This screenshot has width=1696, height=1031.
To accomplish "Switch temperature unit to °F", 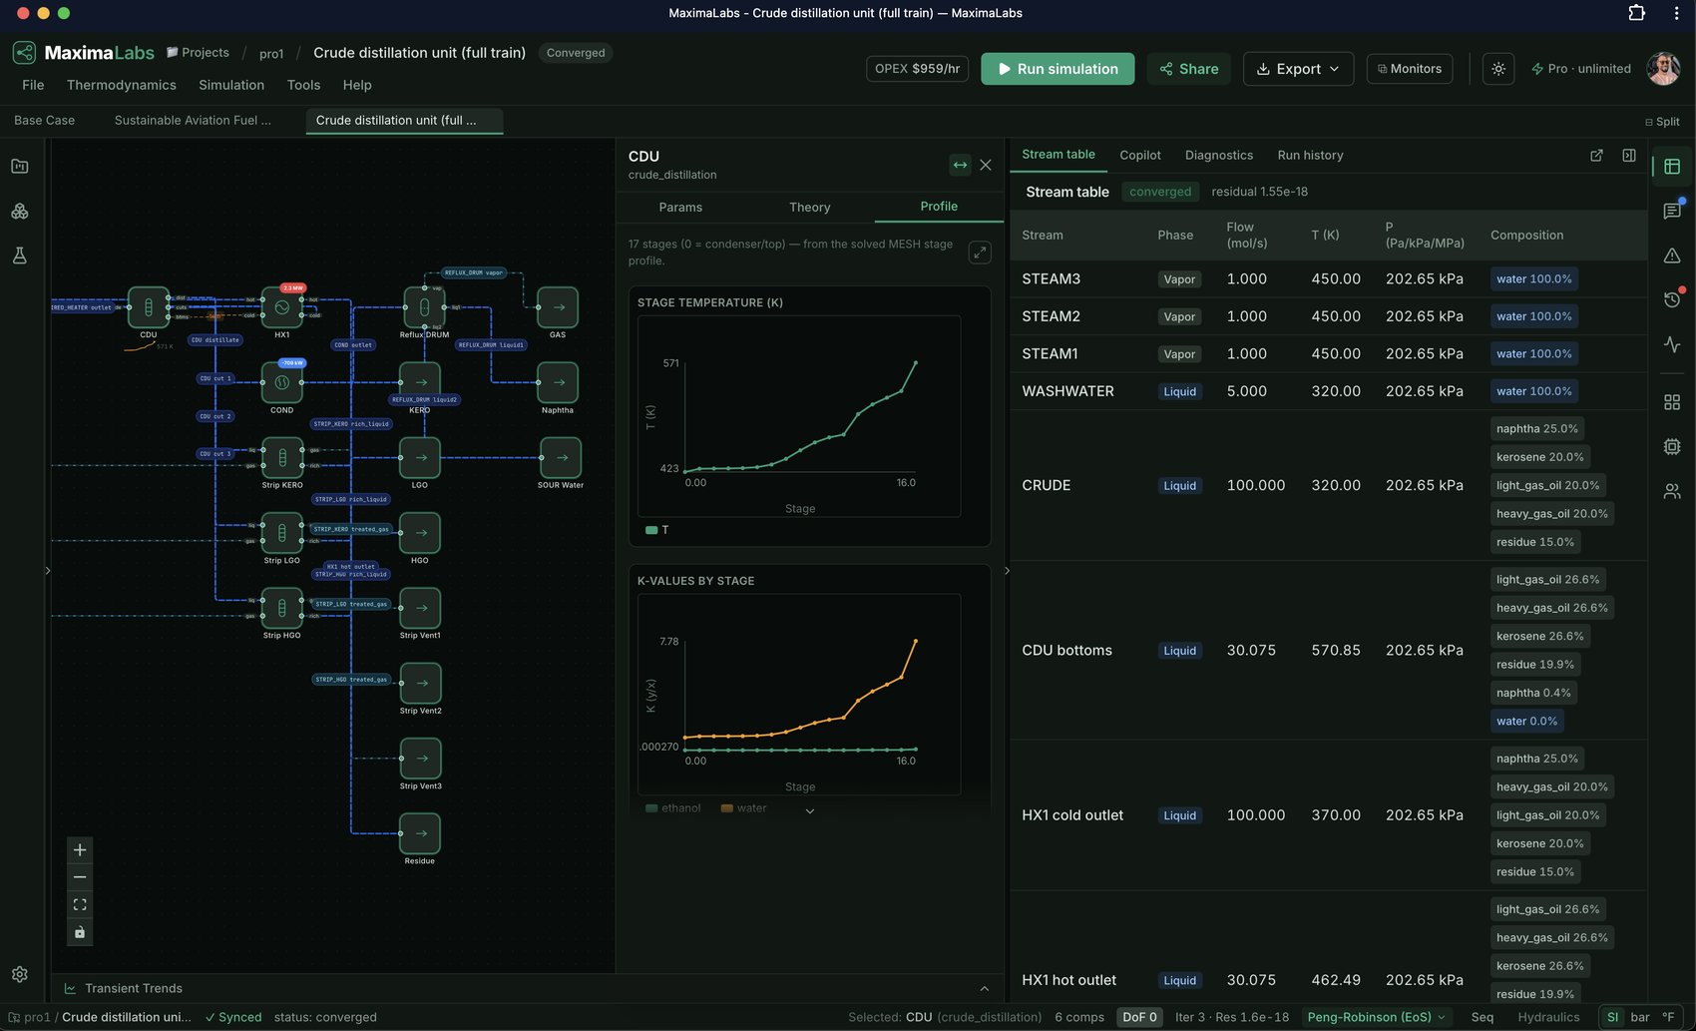I will coord(1668,1017).
